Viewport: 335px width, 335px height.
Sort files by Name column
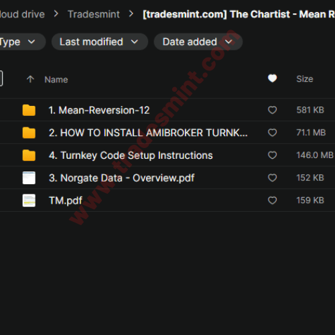[x=56, y=80]
